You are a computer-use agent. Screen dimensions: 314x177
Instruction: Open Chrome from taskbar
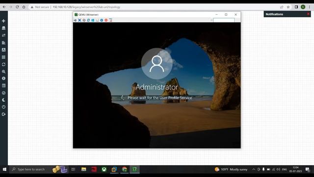pos(124,169)
